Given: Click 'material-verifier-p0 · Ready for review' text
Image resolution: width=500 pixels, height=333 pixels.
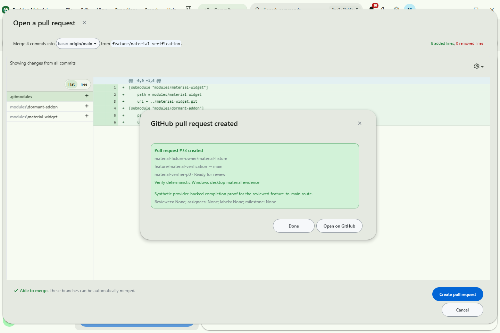Looking at the screenshot, I should (190, 174).
